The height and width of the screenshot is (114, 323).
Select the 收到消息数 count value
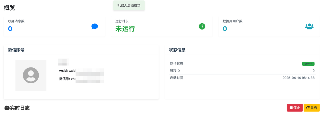[x=10, y=29]
